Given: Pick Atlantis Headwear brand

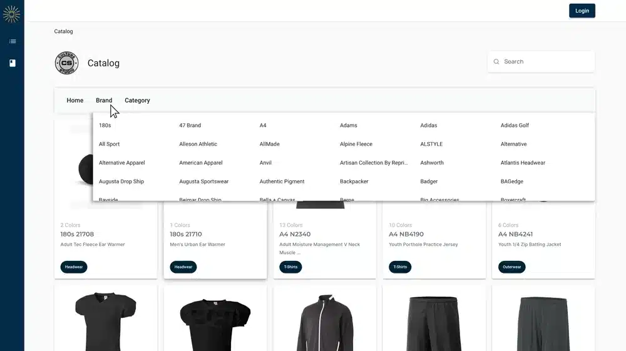Looking at the screenshot, I should pyautogui.click(x=523, y=163).
